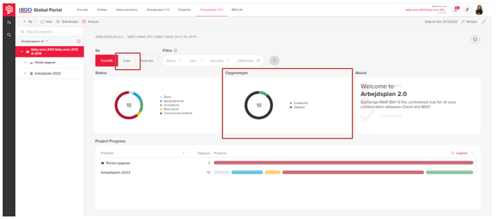The width and height of the screenshot is (496, 219).
Task: Open Sidedetaljer gear toolbar item
Action: pyautogui.click(x=68, y=22)
